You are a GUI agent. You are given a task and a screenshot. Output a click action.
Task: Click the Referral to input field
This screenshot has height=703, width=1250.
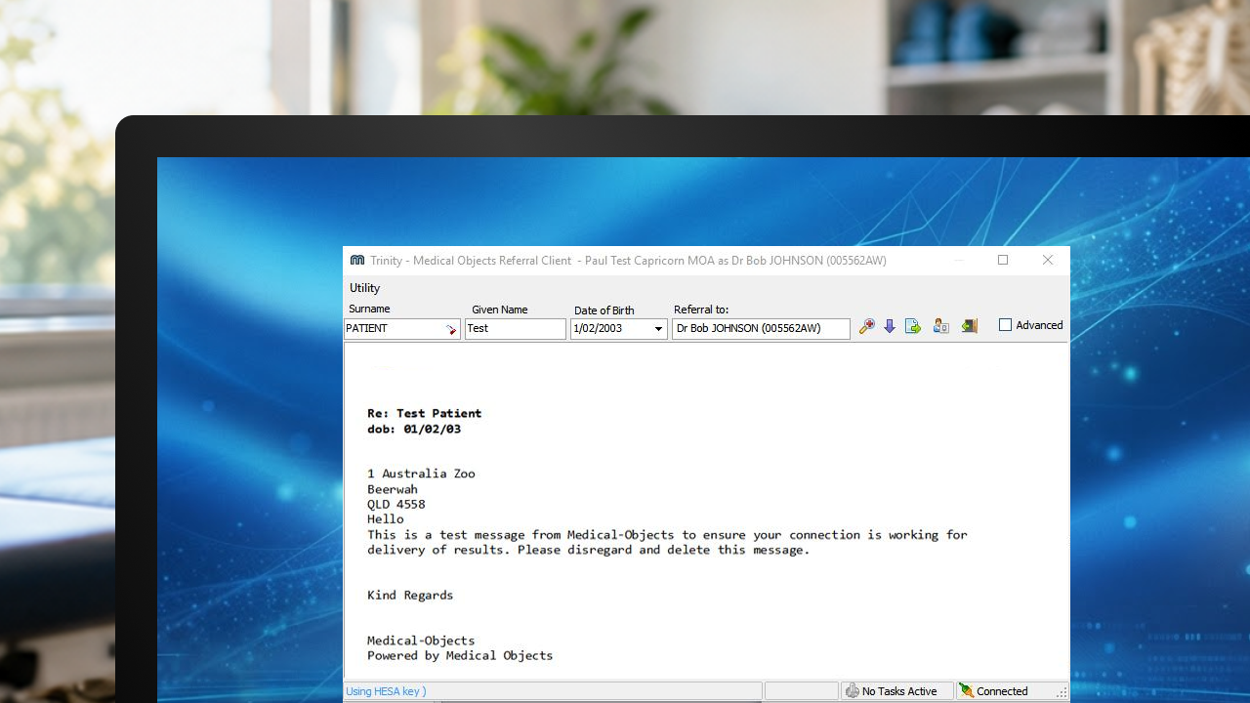pyautogui.click(x=761, y=329)
